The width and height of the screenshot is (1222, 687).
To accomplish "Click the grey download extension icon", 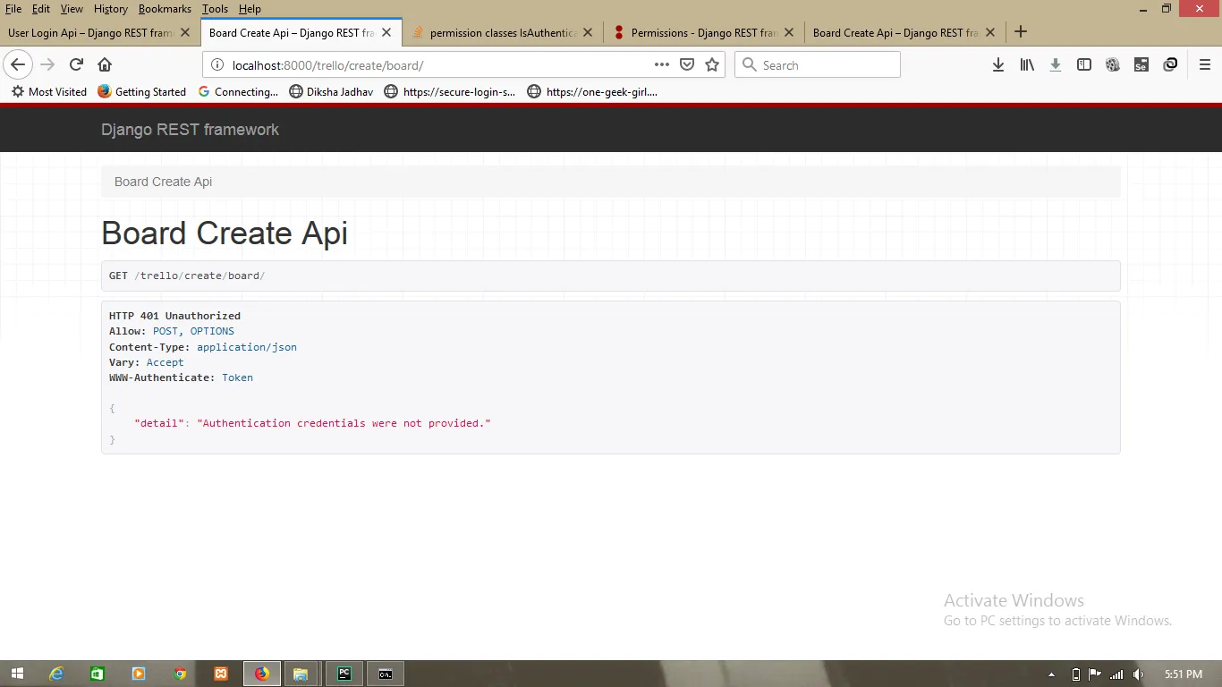I will tap(1056, 64).
